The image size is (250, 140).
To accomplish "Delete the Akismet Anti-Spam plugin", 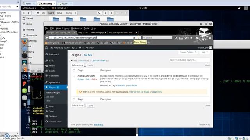I will (94, 79).
